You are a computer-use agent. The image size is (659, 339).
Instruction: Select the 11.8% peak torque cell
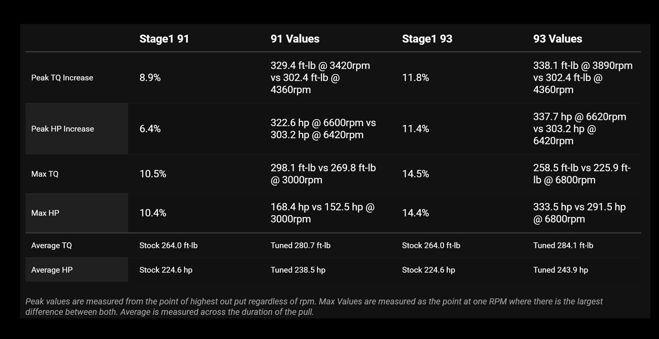[x=415, y=78]
